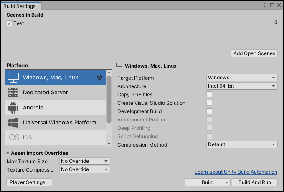Click the Android robot icon
The height and width of the screenshot is (192, 284).
13,108
